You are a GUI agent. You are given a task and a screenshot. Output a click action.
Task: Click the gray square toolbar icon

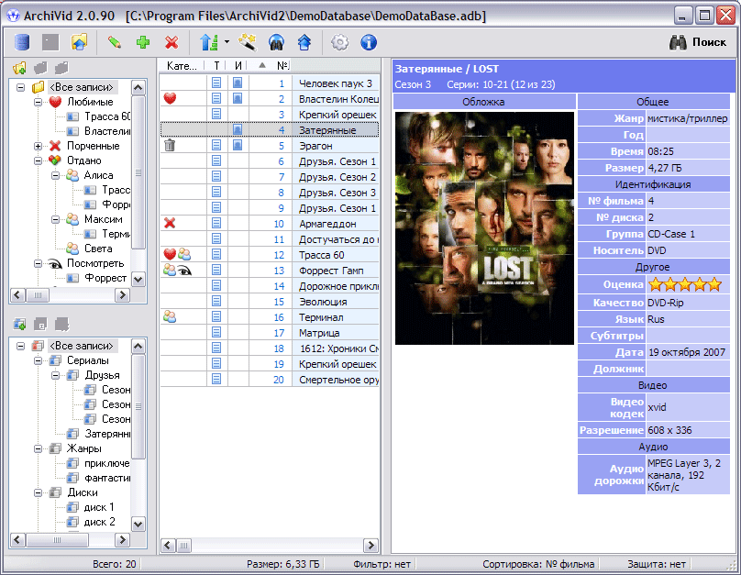[50, 42]
